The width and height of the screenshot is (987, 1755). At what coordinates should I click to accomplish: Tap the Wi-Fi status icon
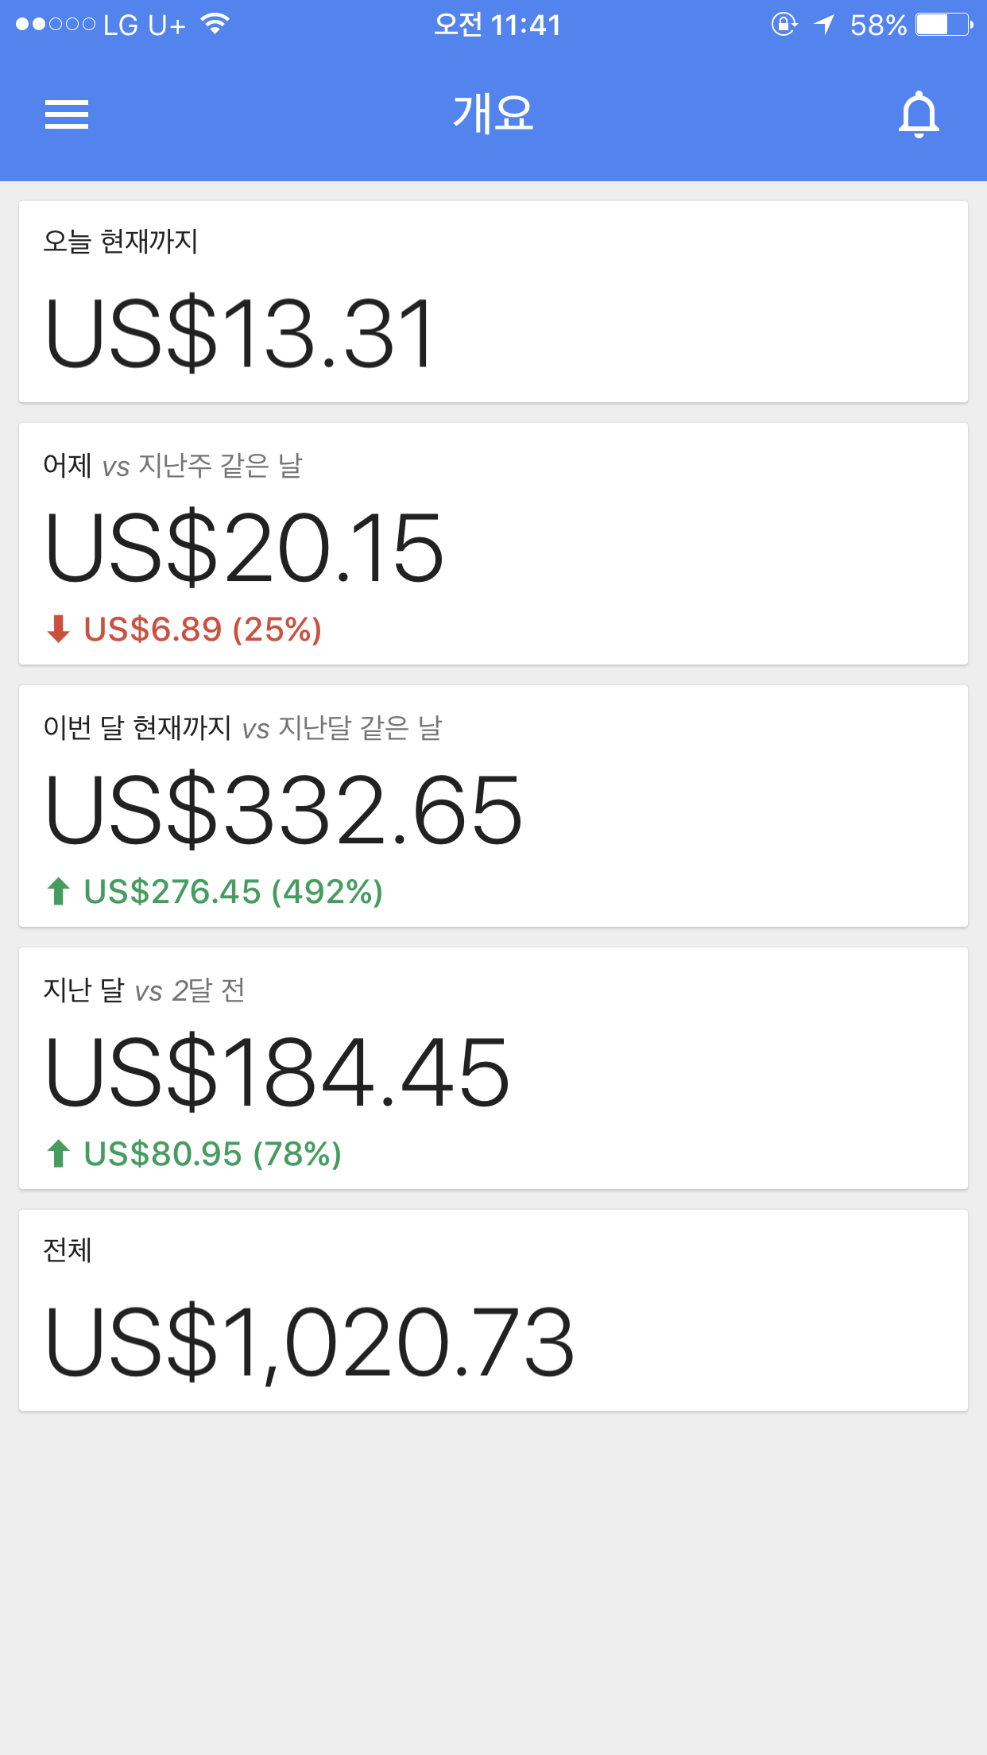[215, 24]
